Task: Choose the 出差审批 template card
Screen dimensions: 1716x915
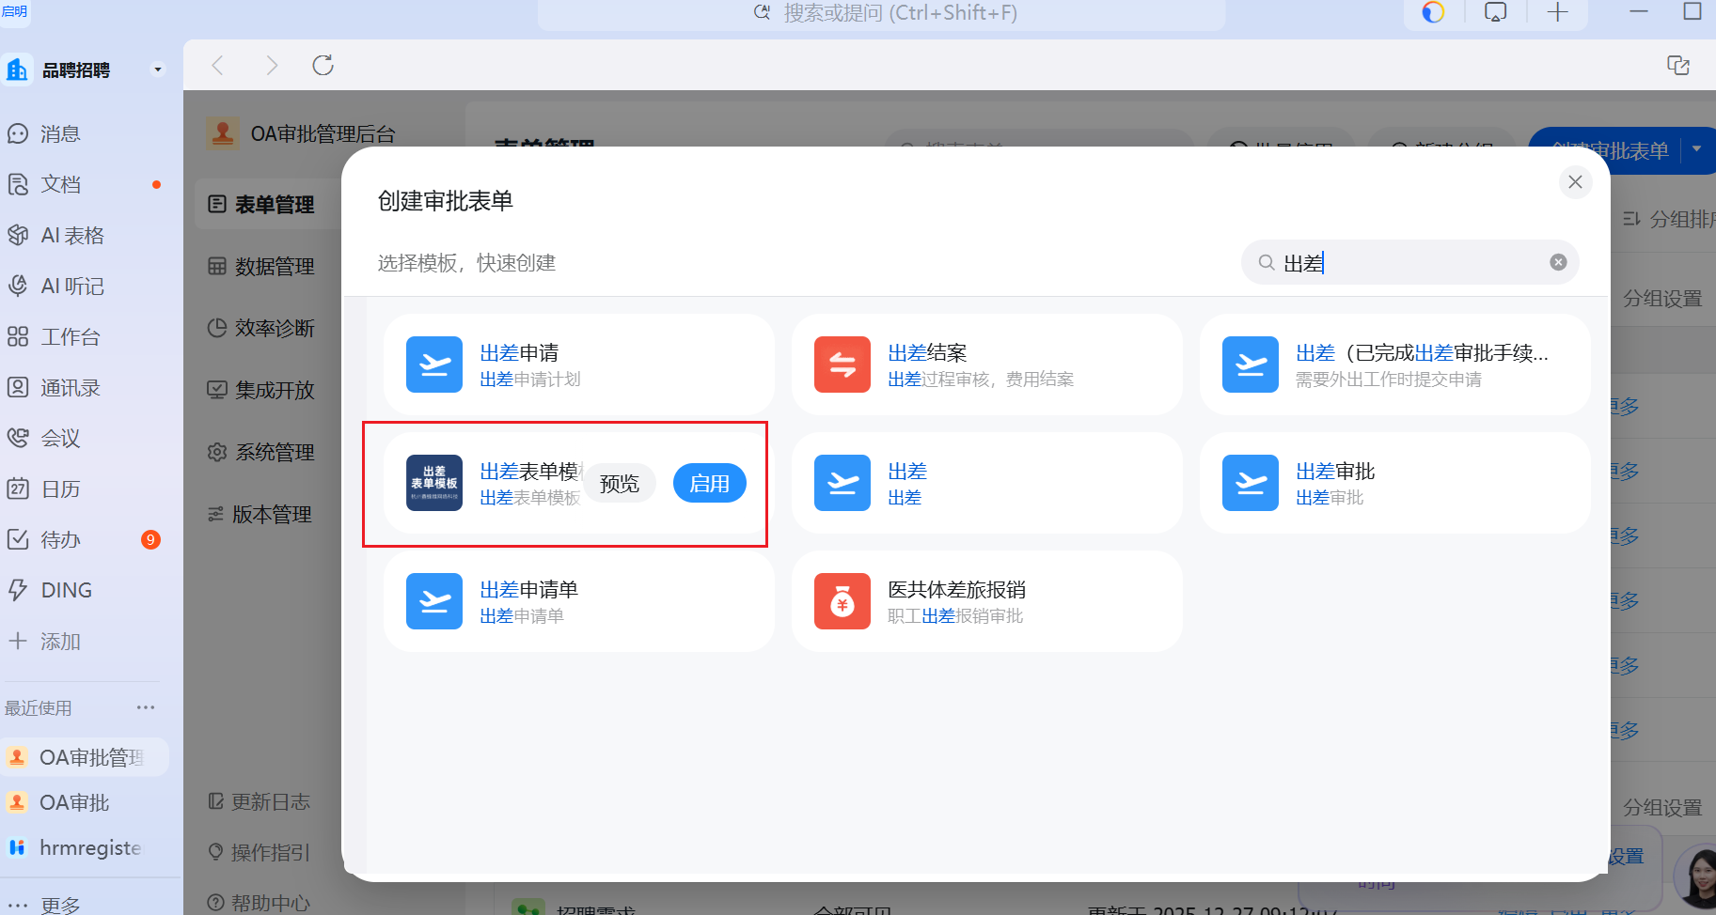Action: pyautogui.click(x=1394, y=483)
